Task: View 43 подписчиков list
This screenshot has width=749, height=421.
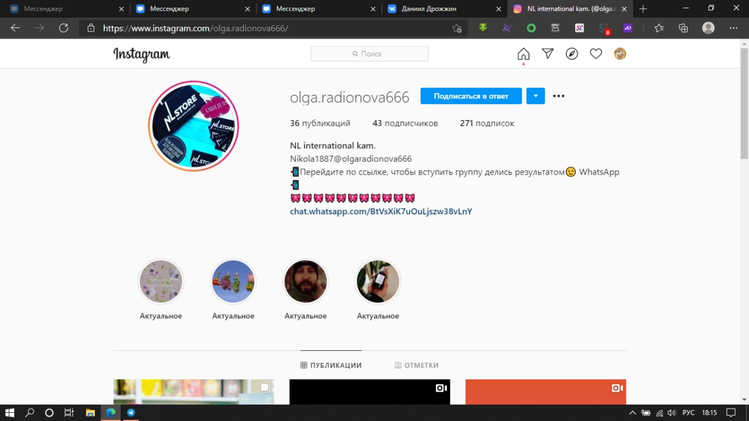Action: tap(405, 123)
